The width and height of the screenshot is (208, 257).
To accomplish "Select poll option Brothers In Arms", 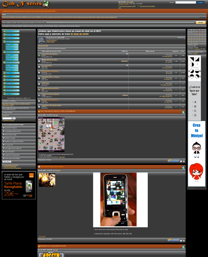I will coord(4,138).
